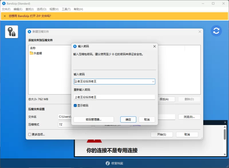This screenshot has height=168, width=229.
Task: Dismiss the yellow ZIP association banner
Action: pyautogui.click(x=5, y=16)
